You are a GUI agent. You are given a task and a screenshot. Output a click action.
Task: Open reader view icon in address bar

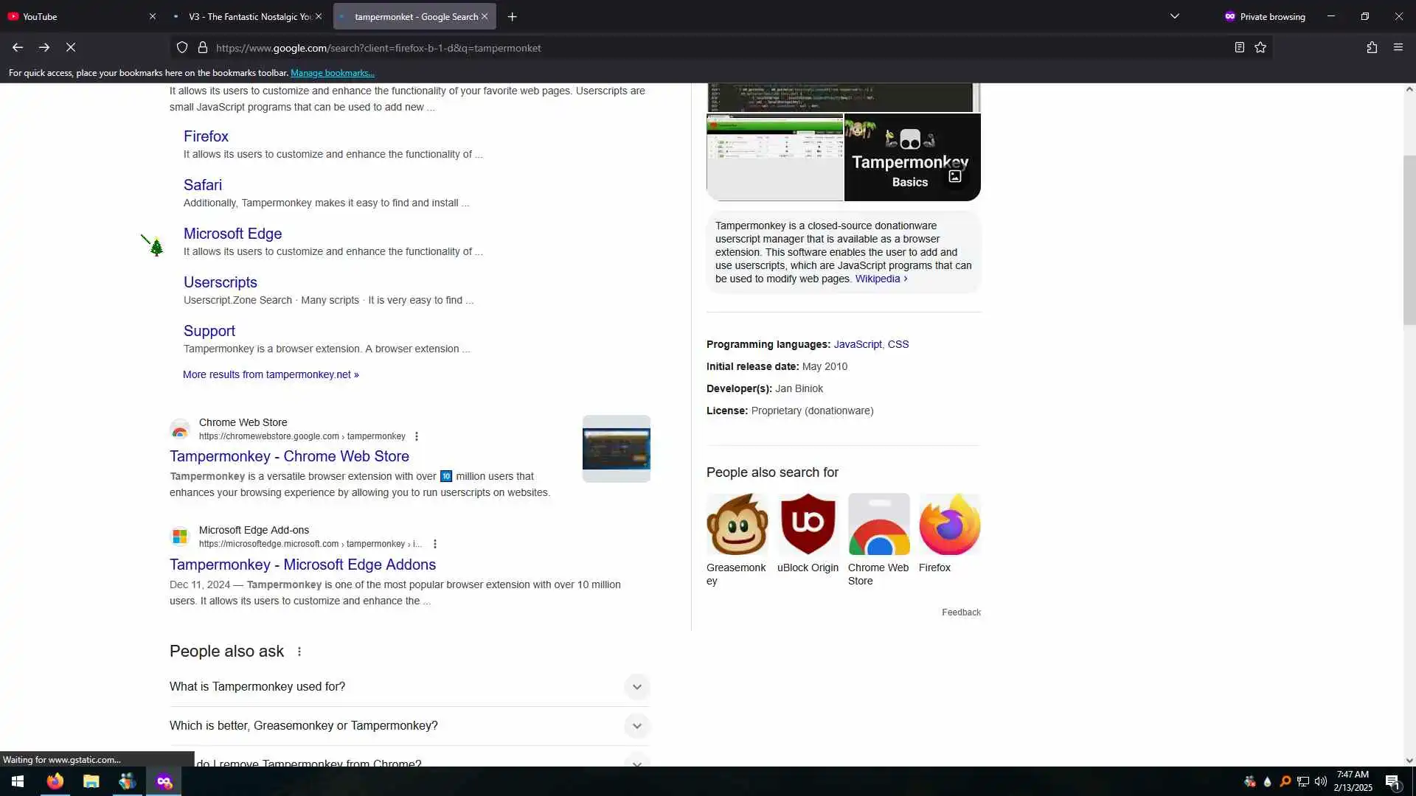coord(1239,48)
